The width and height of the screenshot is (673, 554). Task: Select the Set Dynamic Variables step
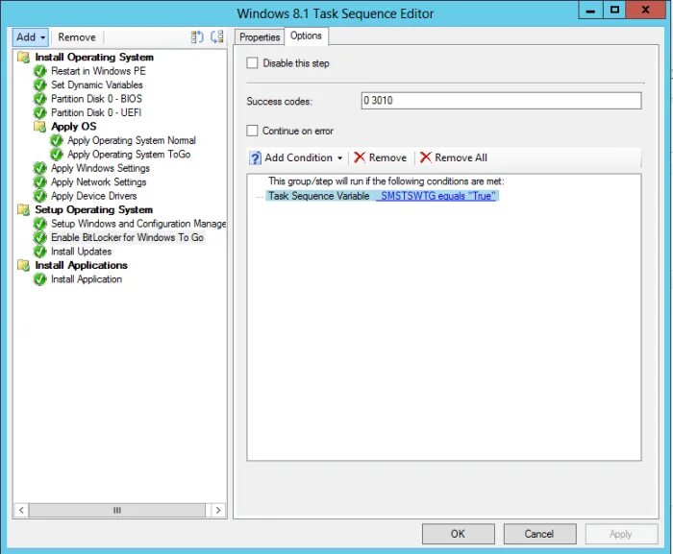(96, 84)
